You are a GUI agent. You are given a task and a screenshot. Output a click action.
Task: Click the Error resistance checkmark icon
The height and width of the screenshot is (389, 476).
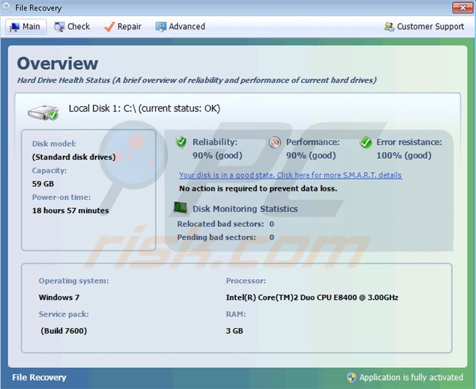pos(366,142)
